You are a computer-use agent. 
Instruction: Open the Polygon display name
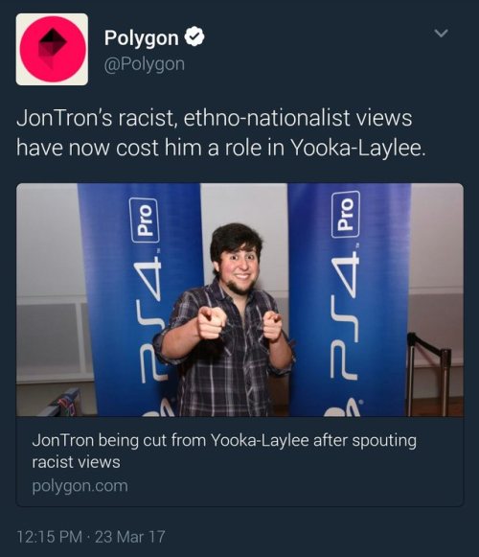click(141, 38)
